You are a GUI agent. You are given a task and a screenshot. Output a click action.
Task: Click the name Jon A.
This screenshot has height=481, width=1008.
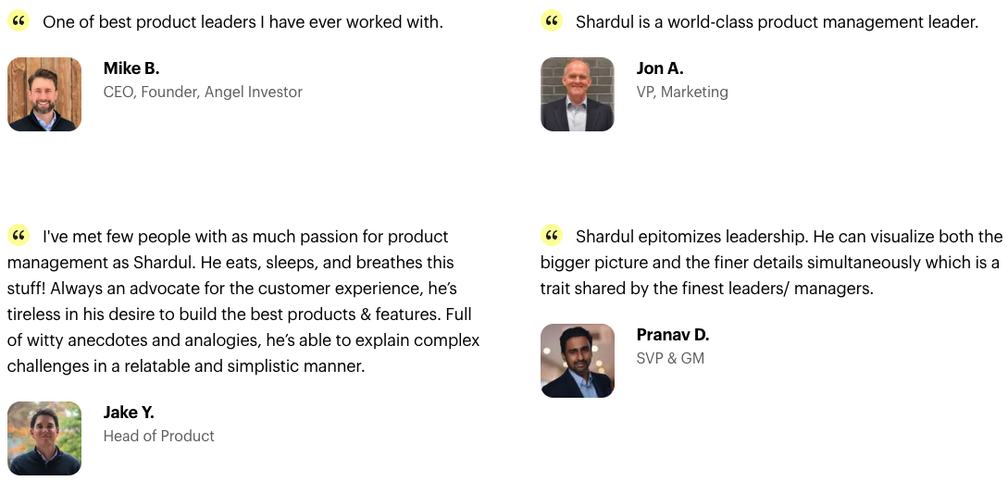660,68
